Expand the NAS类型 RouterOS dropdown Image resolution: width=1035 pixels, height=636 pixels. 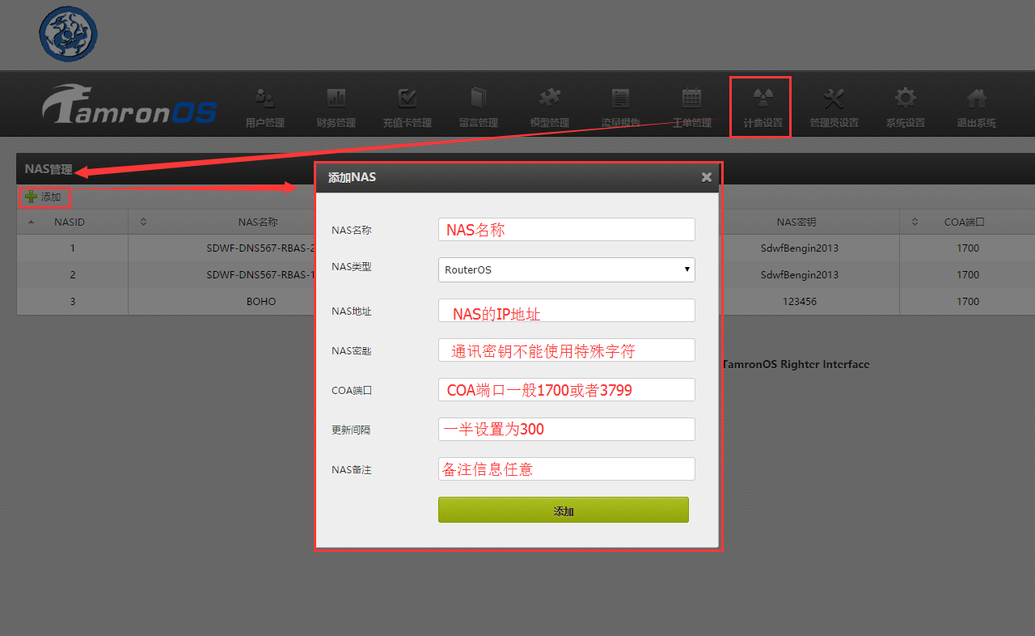tap(566, 269)
